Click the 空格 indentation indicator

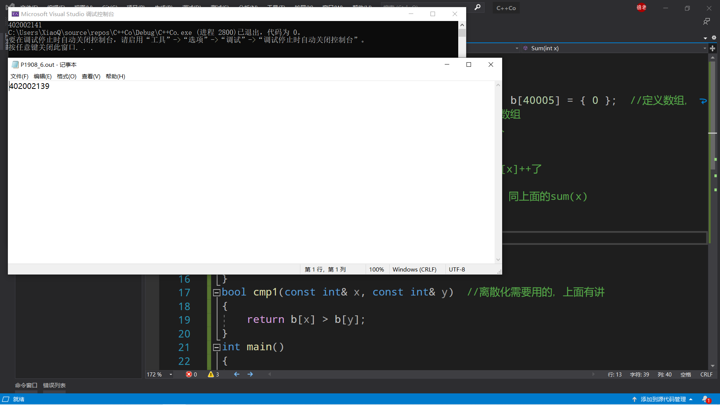click(686, 374)
